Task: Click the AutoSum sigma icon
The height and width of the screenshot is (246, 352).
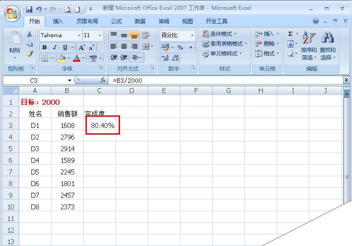Action: click(x=291, y=34)
